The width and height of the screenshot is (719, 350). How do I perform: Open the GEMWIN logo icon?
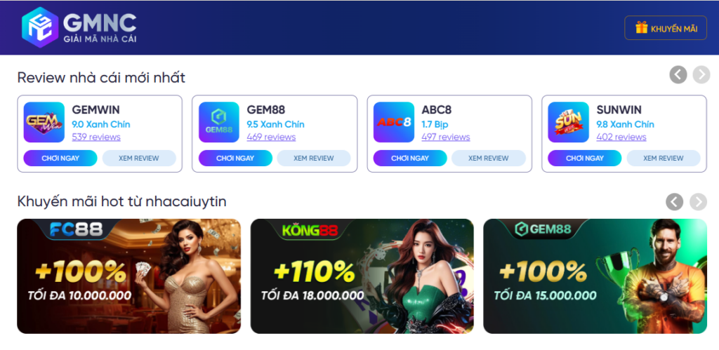pyautogui.click(x=44, y=122)
